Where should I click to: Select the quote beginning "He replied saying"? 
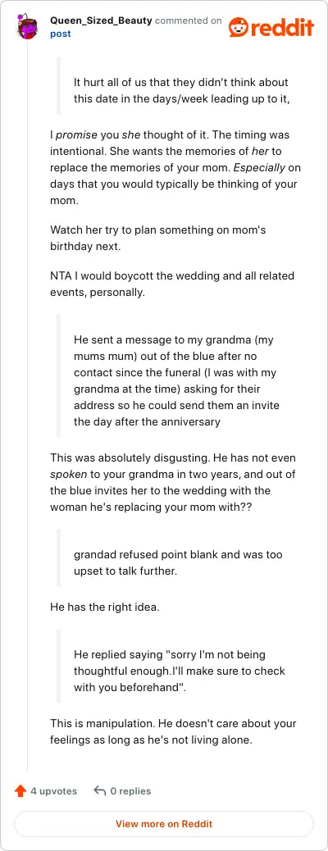(x=180, y=671)
